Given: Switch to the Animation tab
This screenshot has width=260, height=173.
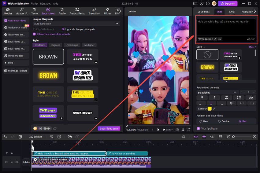Looking at the screenshot, I should click(247, 12).
